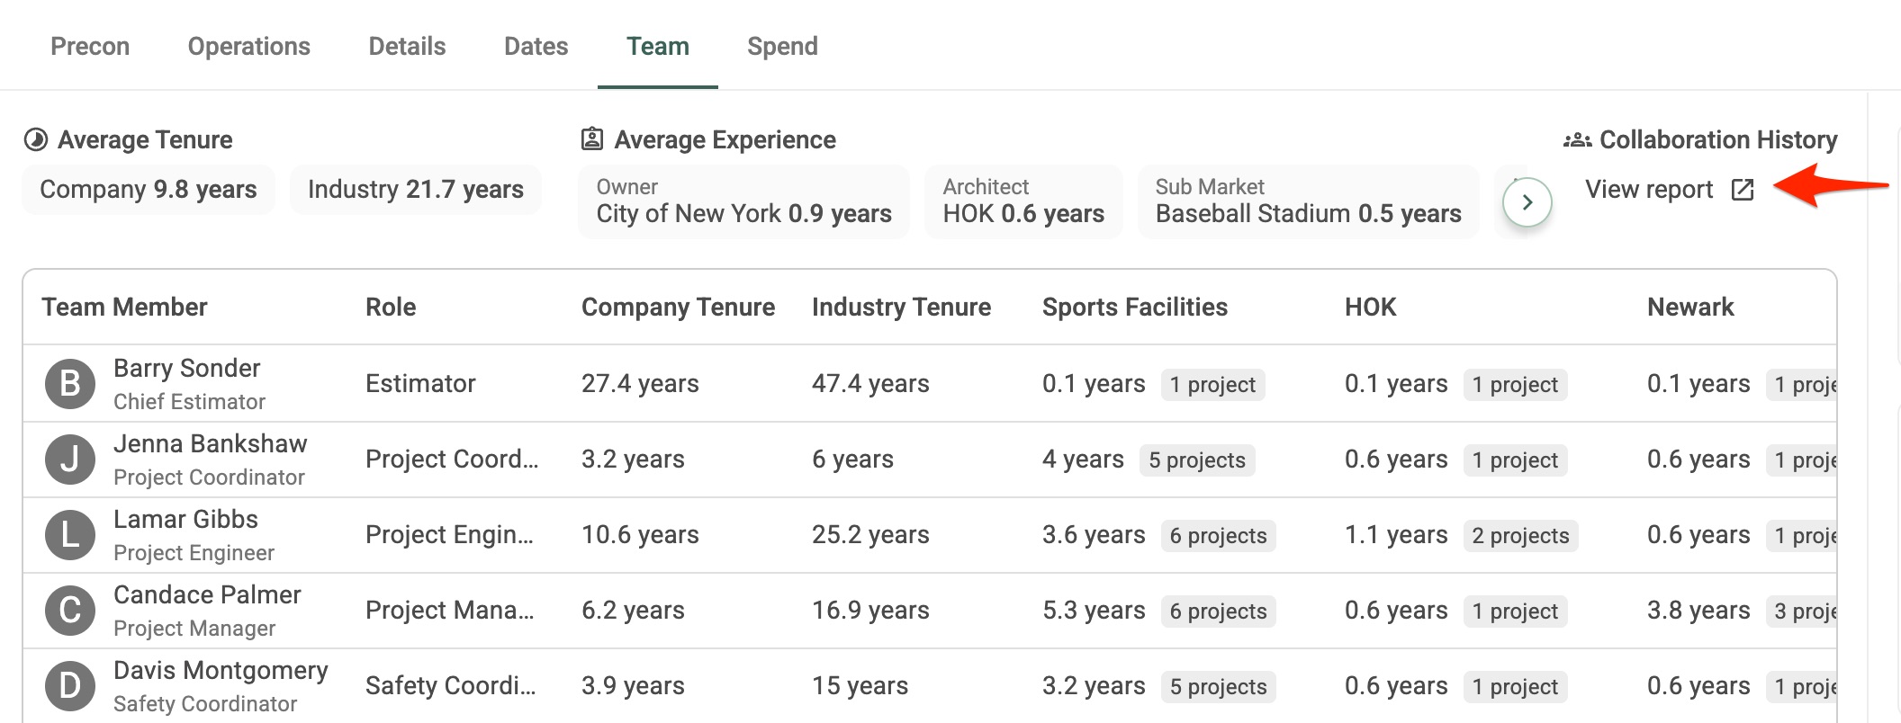Viewport: 1901px width, 723px height.
Task: Select the Owner City of New York card
Action: tap(743, 201)
